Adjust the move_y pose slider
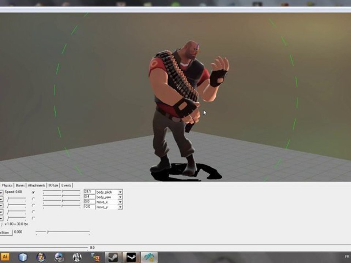 coord(62,206)
